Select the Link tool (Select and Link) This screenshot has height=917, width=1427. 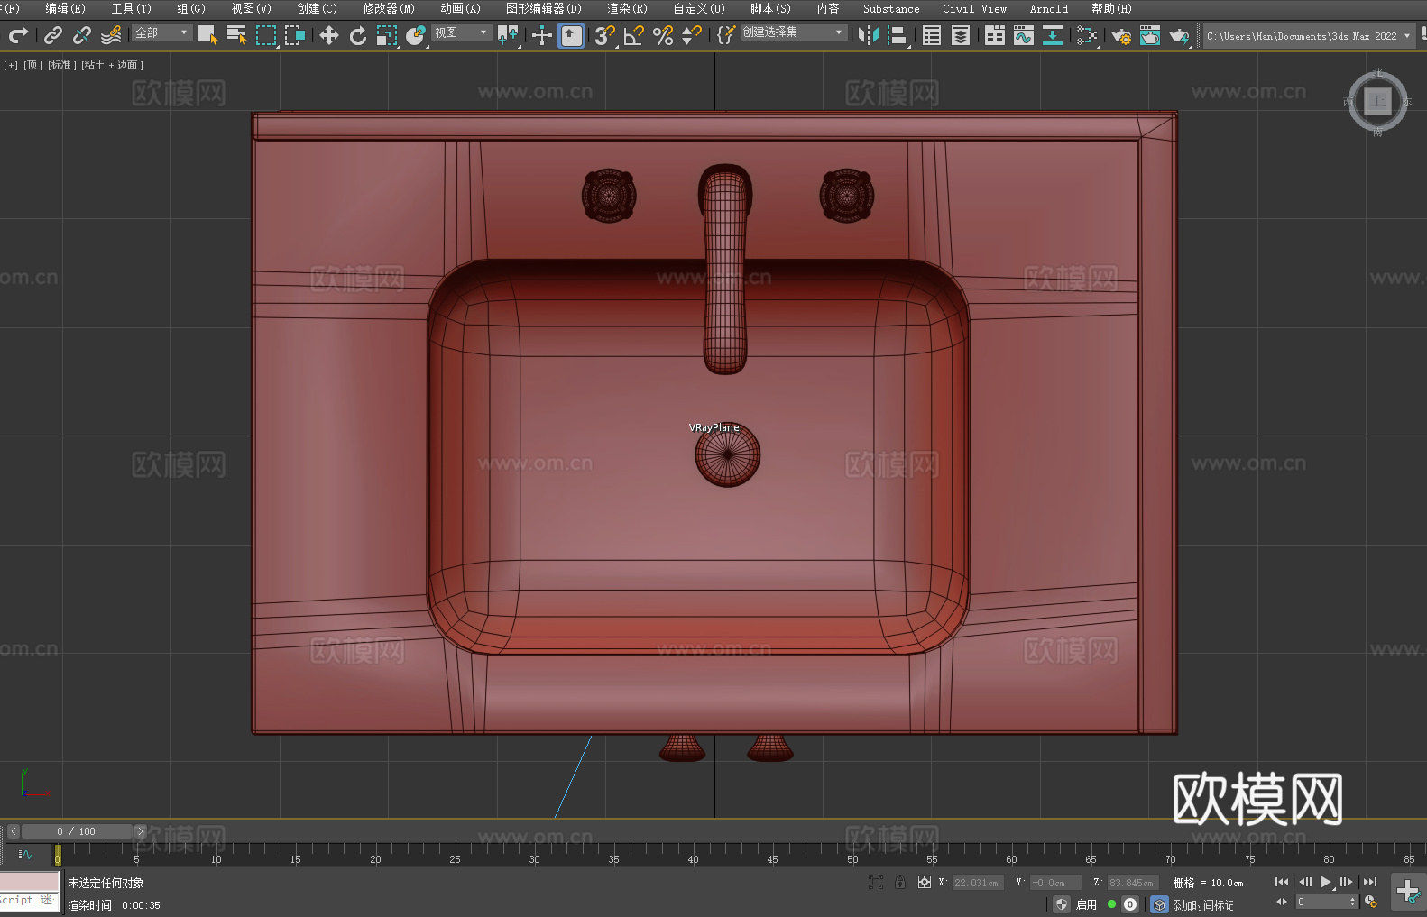tap(53, 35)
